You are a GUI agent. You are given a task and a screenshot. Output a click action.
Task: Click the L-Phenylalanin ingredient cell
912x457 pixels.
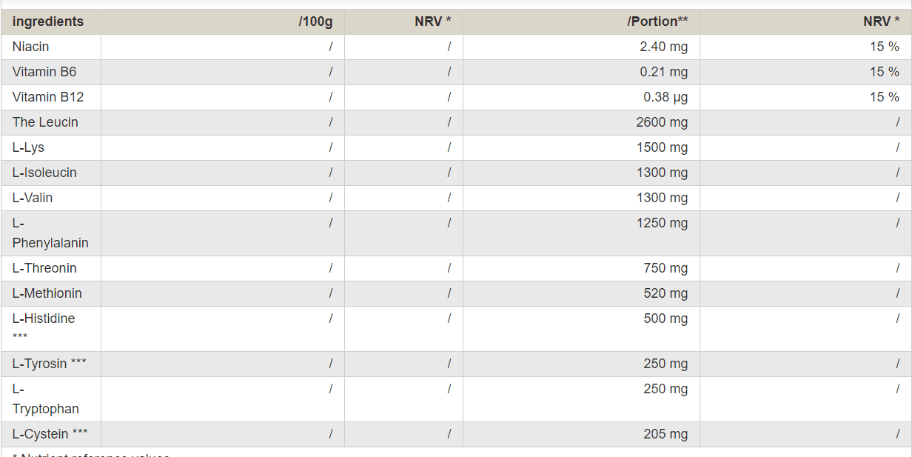pos(50,233)
